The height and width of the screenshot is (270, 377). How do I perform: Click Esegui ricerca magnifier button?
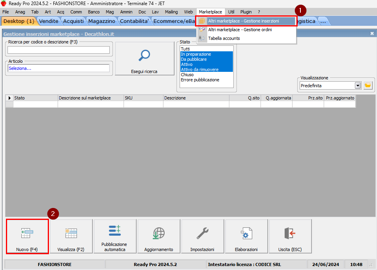[x=144, y=59]
